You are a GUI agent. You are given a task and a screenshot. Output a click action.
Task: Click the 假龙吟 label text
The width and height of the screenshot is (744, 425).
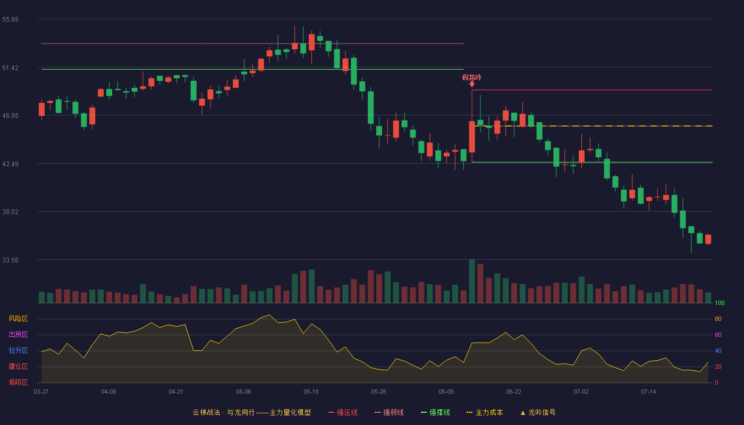472,77
